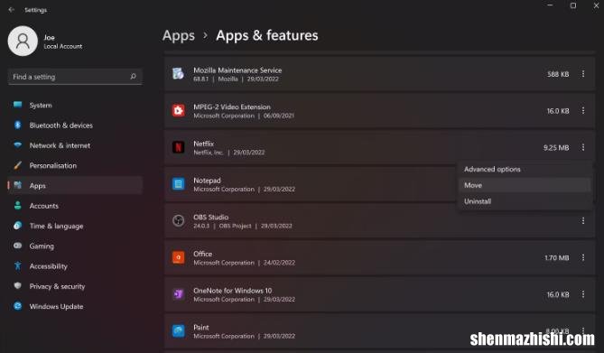Open more options for Mozilla Maintenance Service
Image resolution: width=604 pixels, height=353 pixels.
click(583, 74)
